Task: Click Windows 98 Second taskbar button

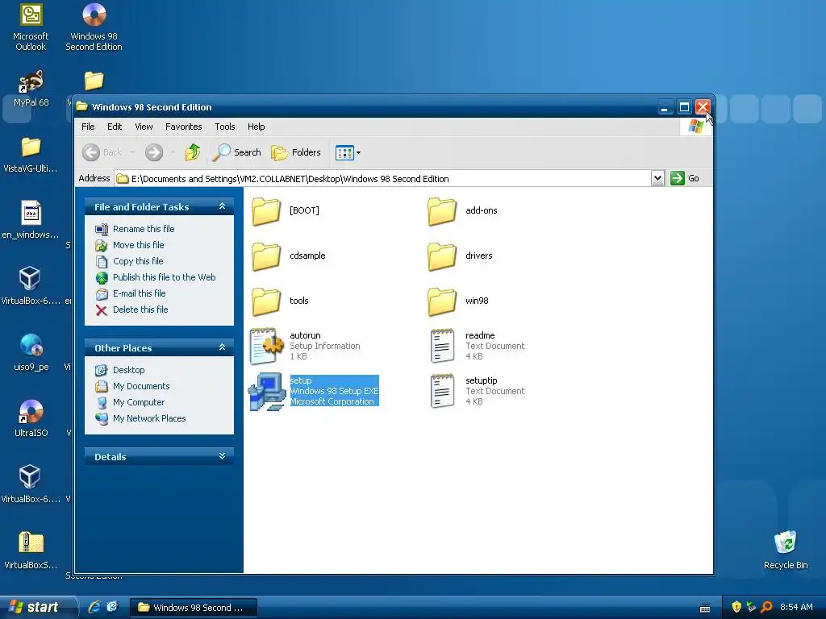Action: pos(194,608)
